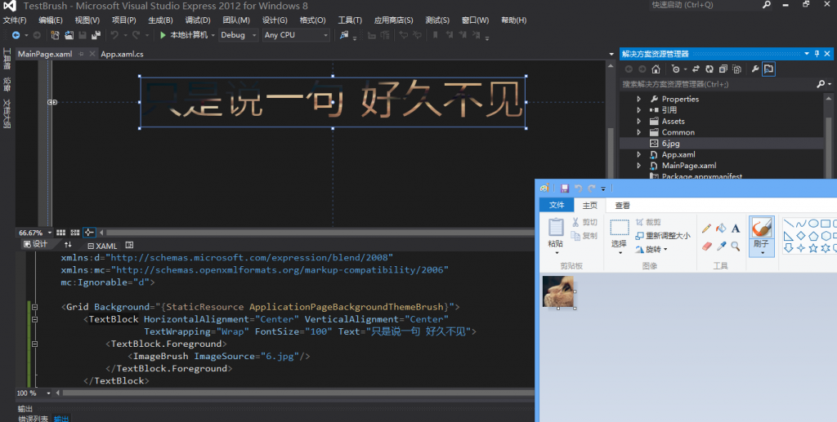The width and height of the screenshot is (837, 422).
Task: Click the Undo arrow in Visual Studio toolbar
Action: coord(114,35)
